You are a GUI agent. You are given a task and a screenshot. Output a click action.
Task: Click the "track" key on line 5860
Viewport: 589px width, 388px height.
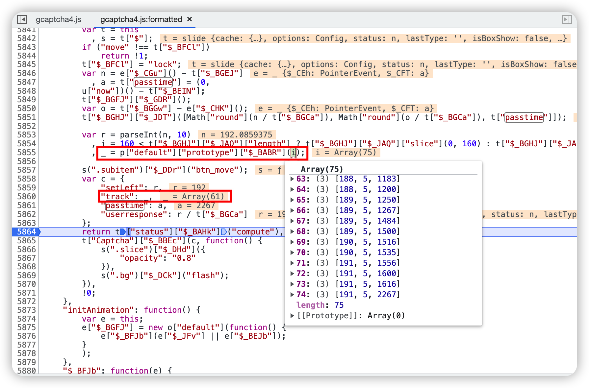pos(117,197)
